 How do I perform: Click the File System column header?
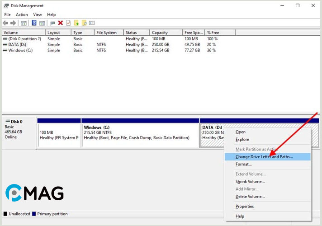click(x=106, y=33)
